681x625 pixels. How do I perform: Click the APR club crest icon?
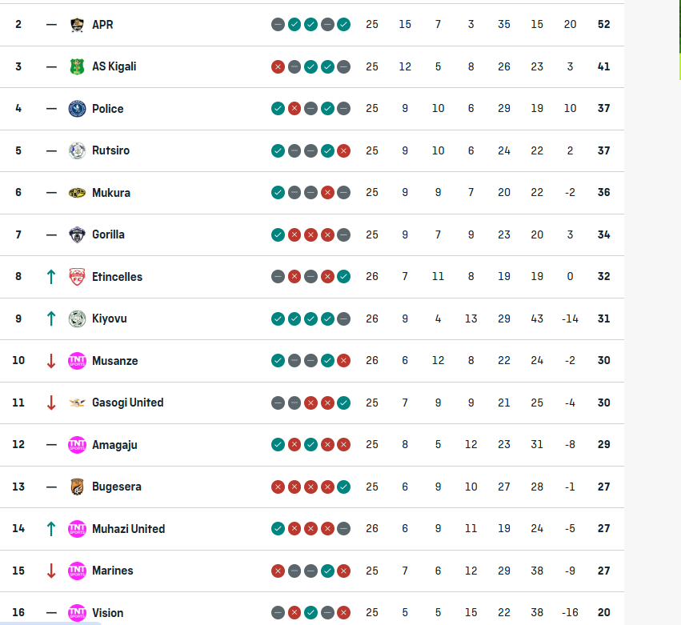[77, 25]
